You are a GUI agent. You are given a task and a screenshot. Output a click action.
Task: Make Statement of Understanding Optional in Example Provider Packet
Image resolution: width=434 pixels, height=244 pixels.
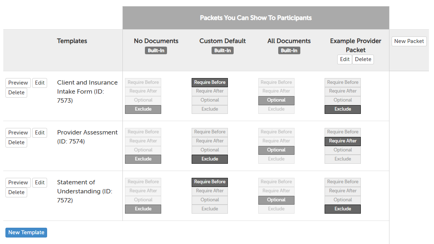pos(343,200)
